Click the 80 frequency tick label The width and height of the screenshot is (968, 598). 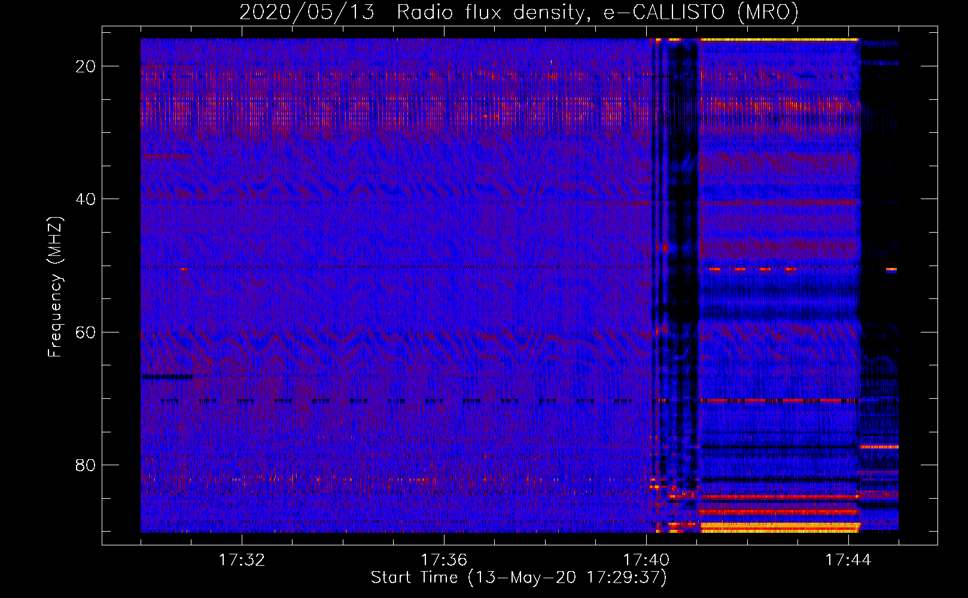pyautogui.click(x=86, y=465)
